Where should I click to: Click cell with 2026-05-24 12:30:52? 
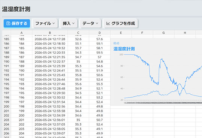point(50,97)
